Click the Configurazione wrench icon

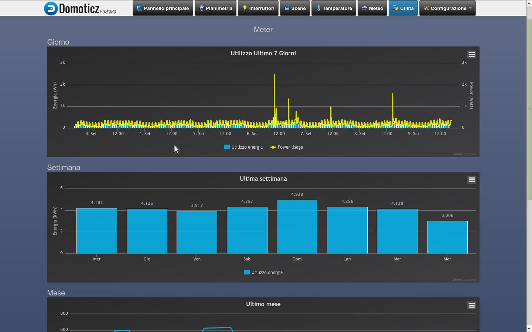(x=426, y=8)
